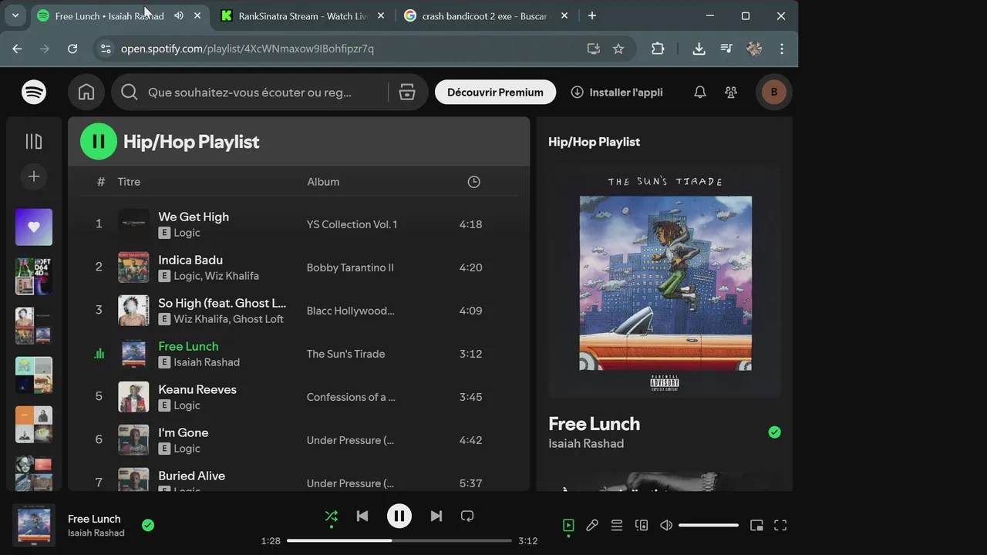Open artist Isaiah Rashad in the track list
987x555 pixels.
207,362
